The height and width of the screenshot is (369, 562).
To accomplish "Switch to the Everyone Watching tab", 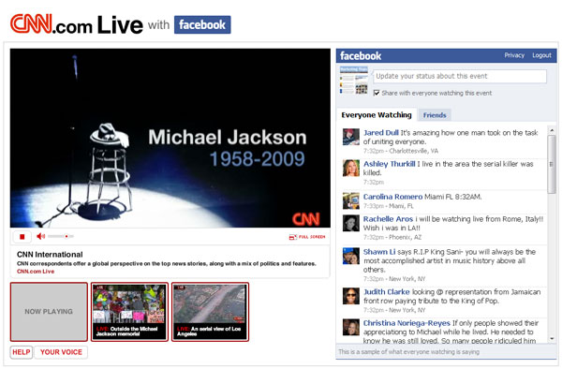I will point(377,115).
